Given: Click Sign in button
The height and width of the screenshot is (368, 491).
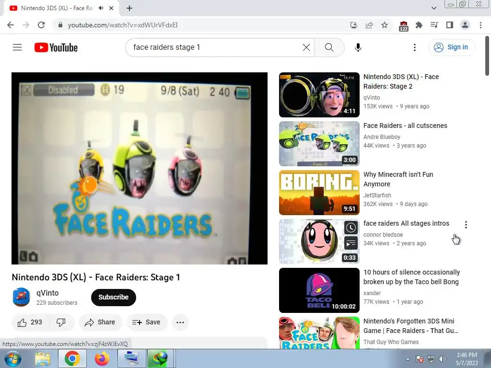Looking at the screenshot, I should (x=451, y=47).
